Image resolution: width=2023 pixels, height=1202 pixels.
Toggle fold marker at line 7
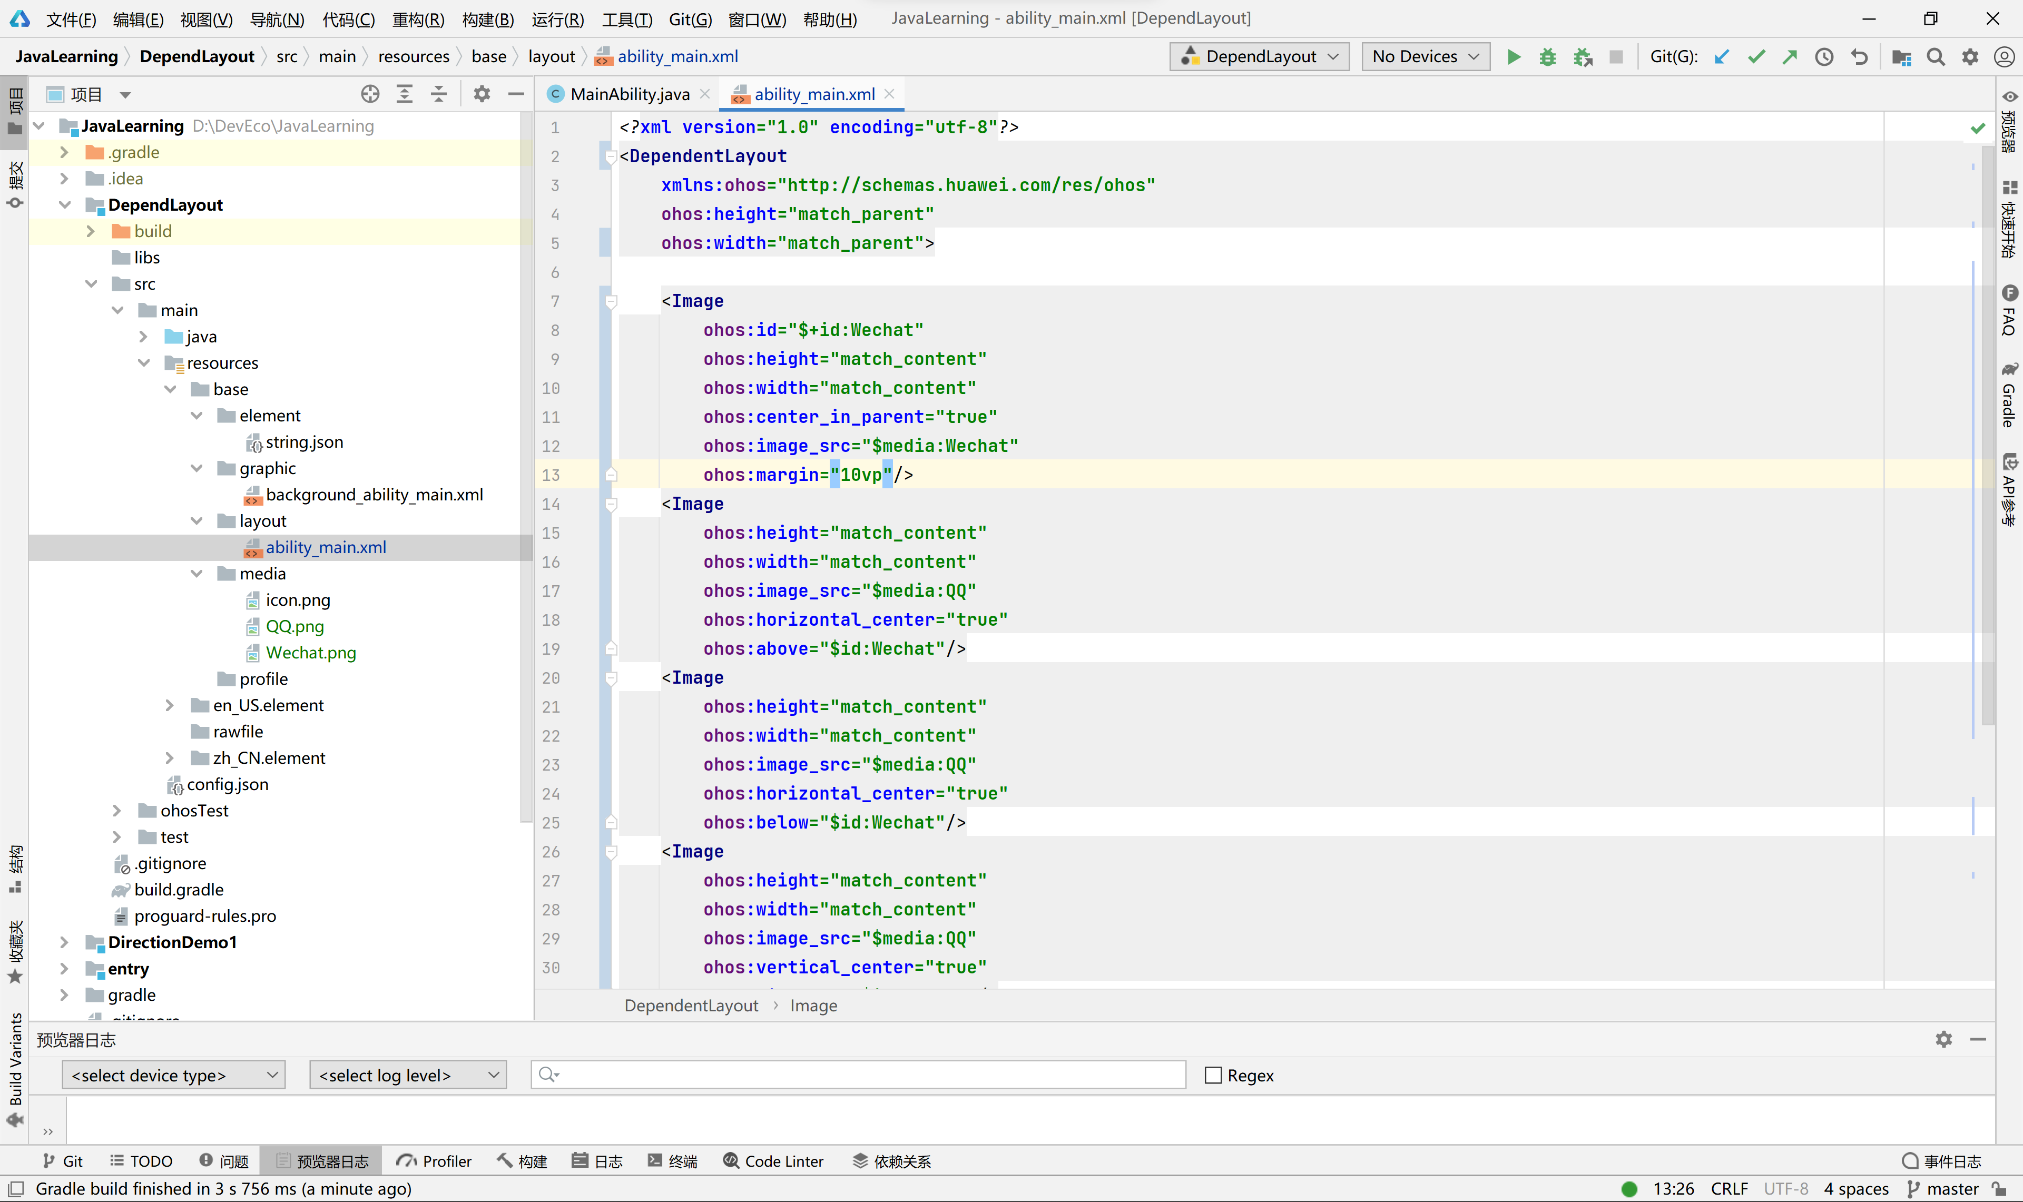click(x=612, y=301)
